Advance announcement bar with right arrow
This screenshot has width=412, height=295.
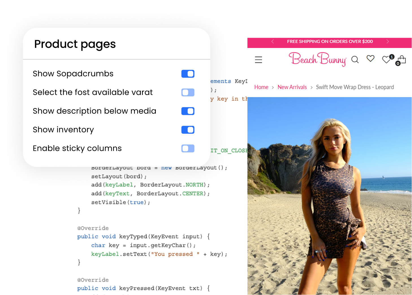[388, 42]
